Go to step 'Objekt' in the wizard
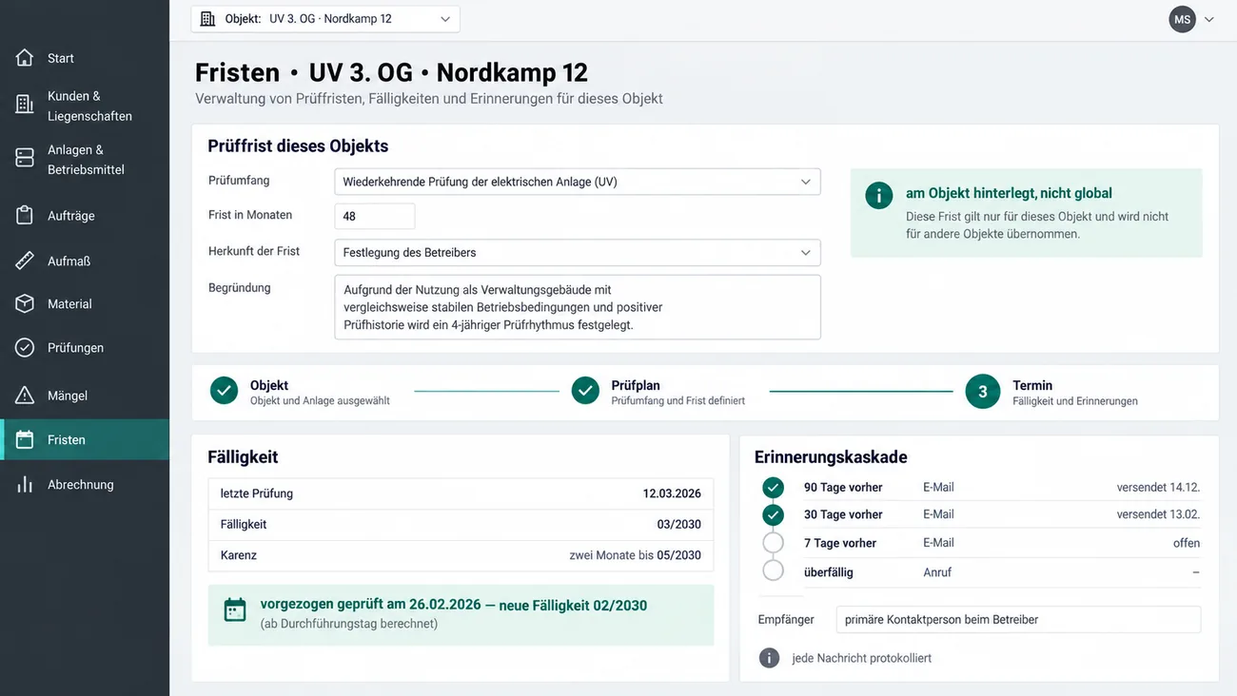Image resolution: width=1237 pixels, height=696 pixels. coord(300,392)
